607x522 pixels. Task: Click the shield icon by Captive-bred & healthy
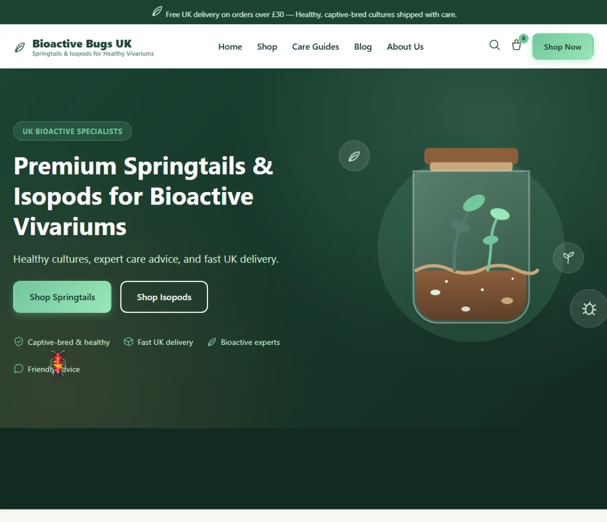pos(18,342)
